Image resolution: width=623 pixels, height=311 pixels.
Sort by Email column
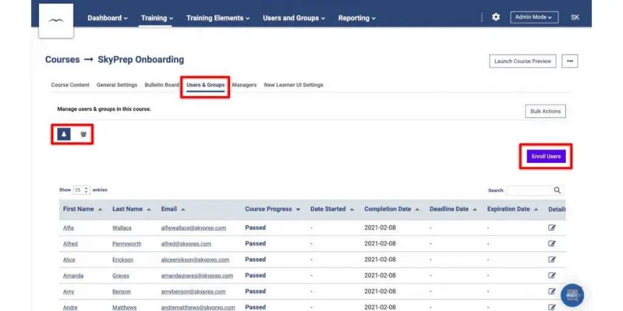173,209
